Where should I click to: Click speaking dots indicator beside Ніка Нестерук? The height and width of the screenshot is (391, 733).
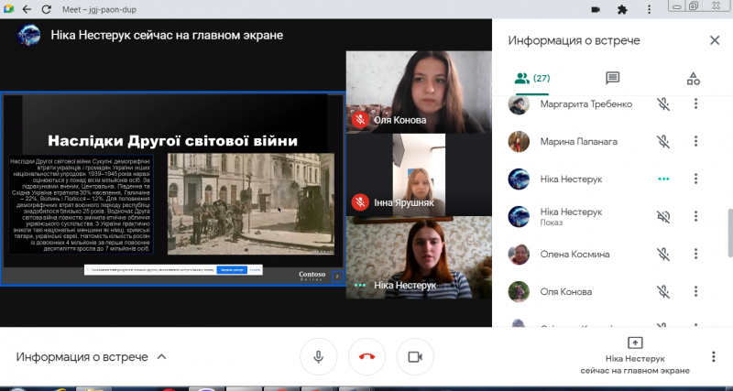(x=662, y=179)
